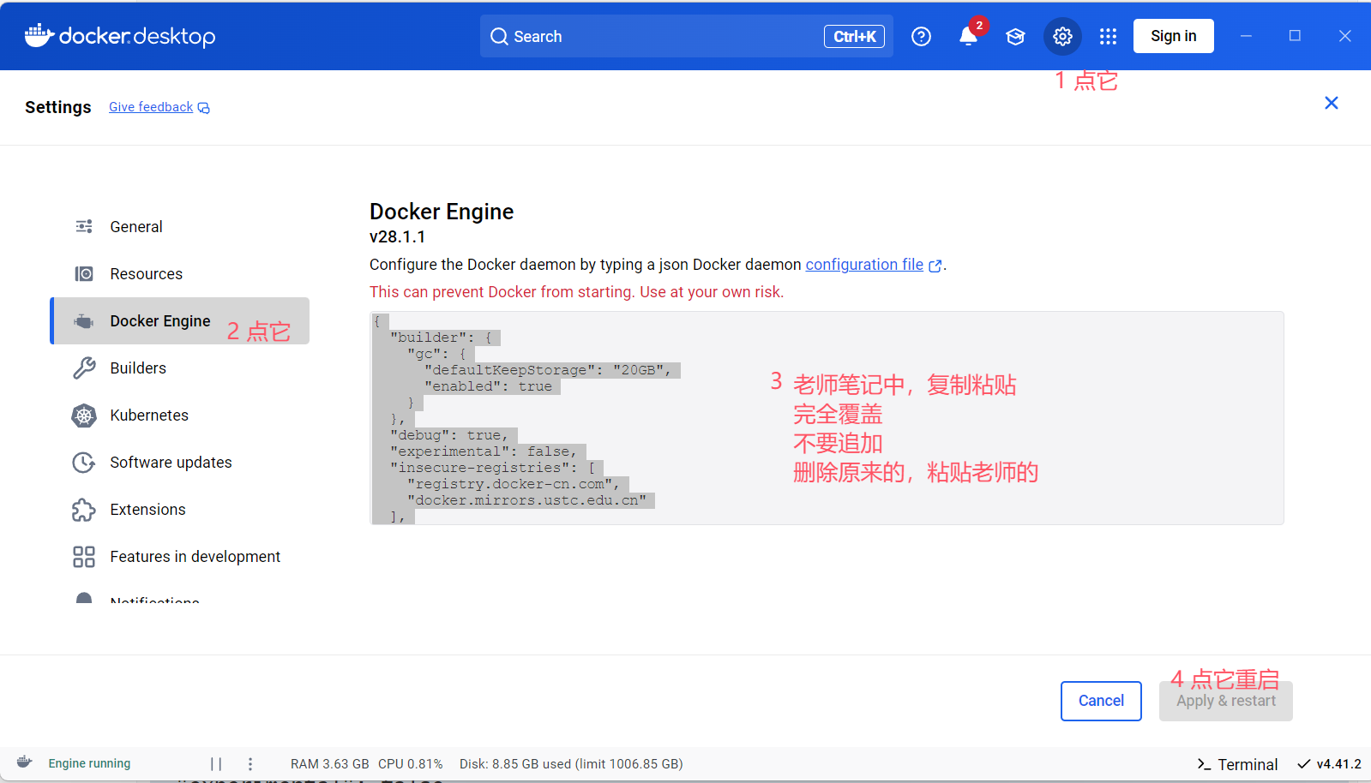
Task: Open the Kubernetes settings section
Action: click(x=179, y=415)
